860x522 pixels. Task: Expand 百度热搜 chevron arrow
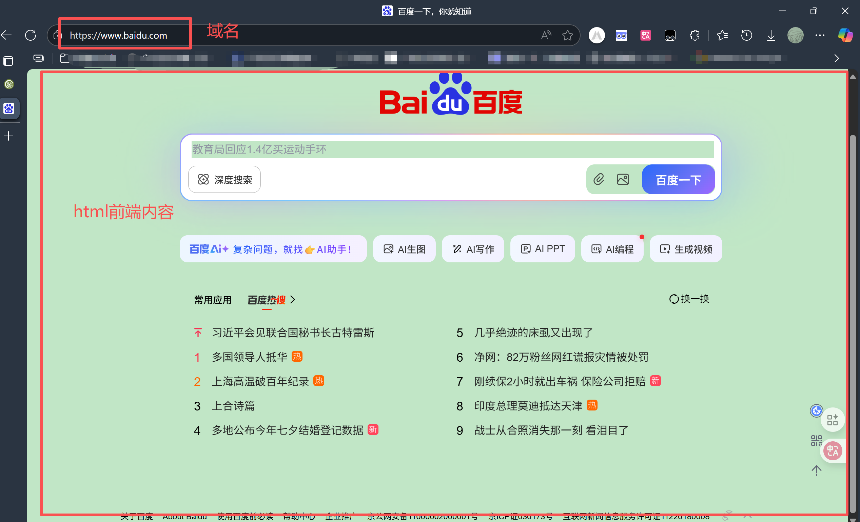tap(293, 300)
